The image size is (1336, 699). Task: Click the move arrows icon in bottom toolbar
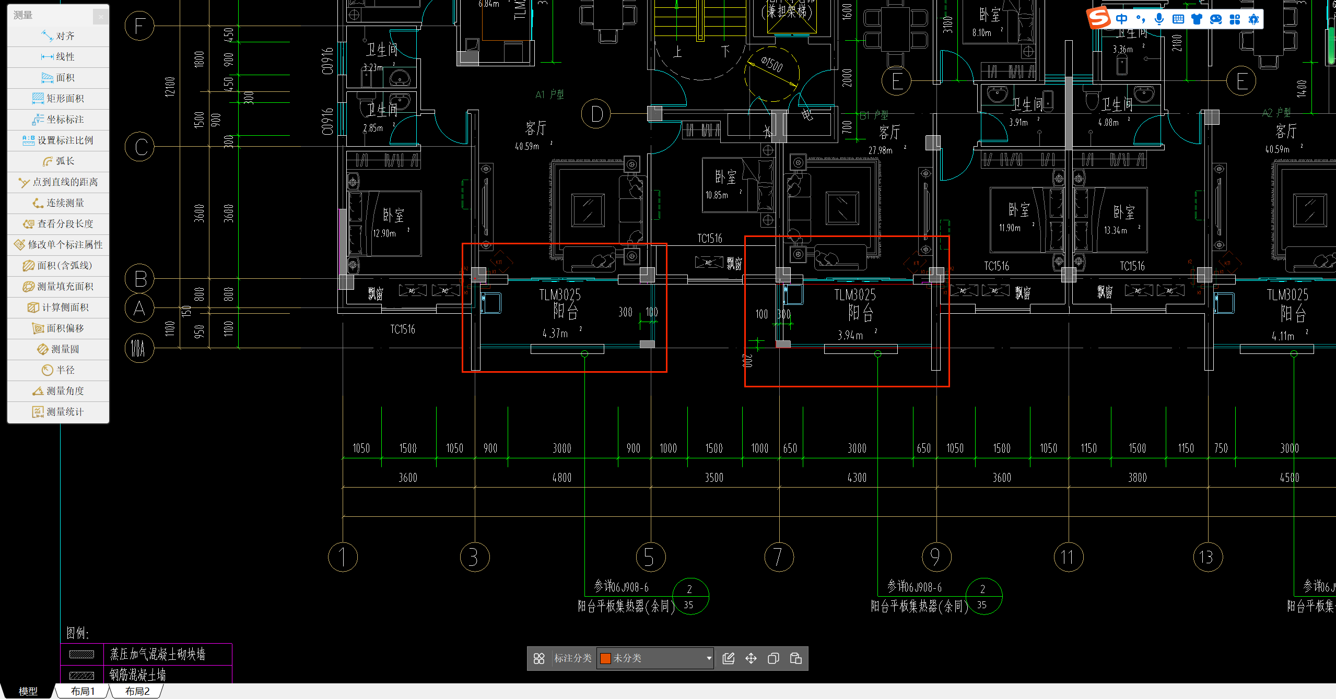(x=751, y=658)
